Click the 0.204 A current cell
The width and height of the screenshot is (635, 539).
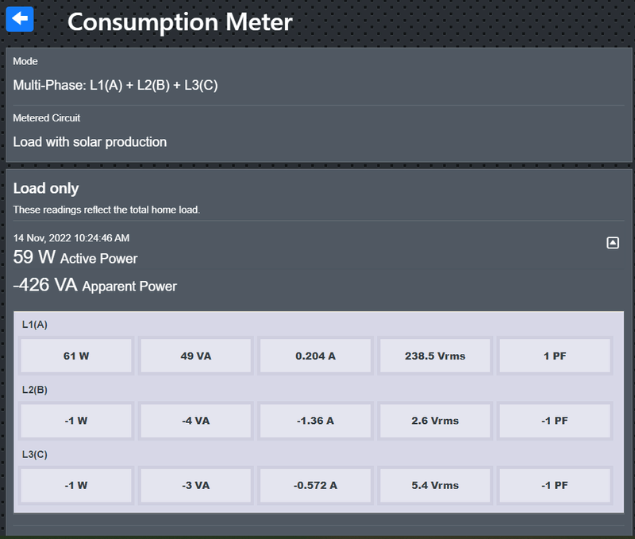pos(315,356)
